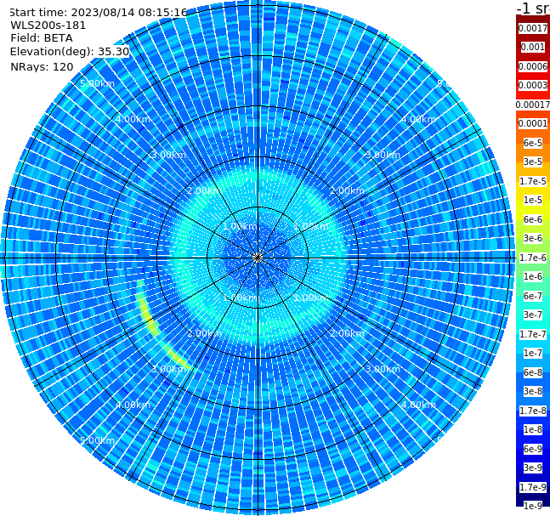Viewport: 550px width, 516px height.
Task: Click the dark red colorbar segment beside 0.0017
Action: click(533, 20)
